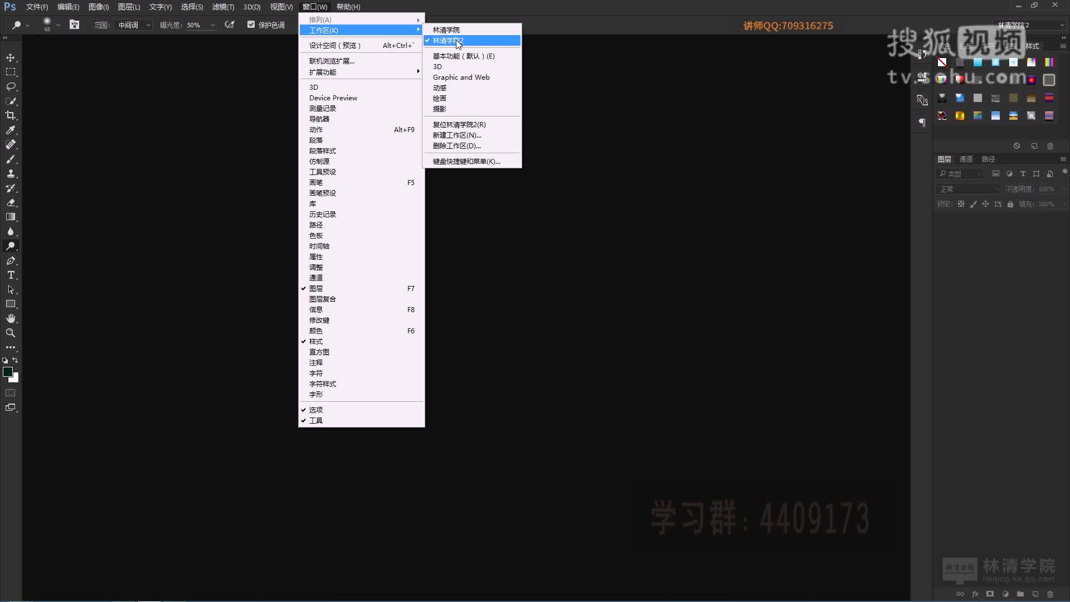The width and height of the screenshot is (1070, 602).
Task: Select the Eyedropper tool
Action: click(x=11, y=130)
